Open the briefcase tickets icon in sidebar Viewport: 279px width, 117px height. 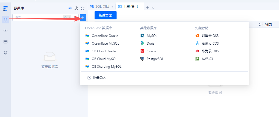(5, 42)
